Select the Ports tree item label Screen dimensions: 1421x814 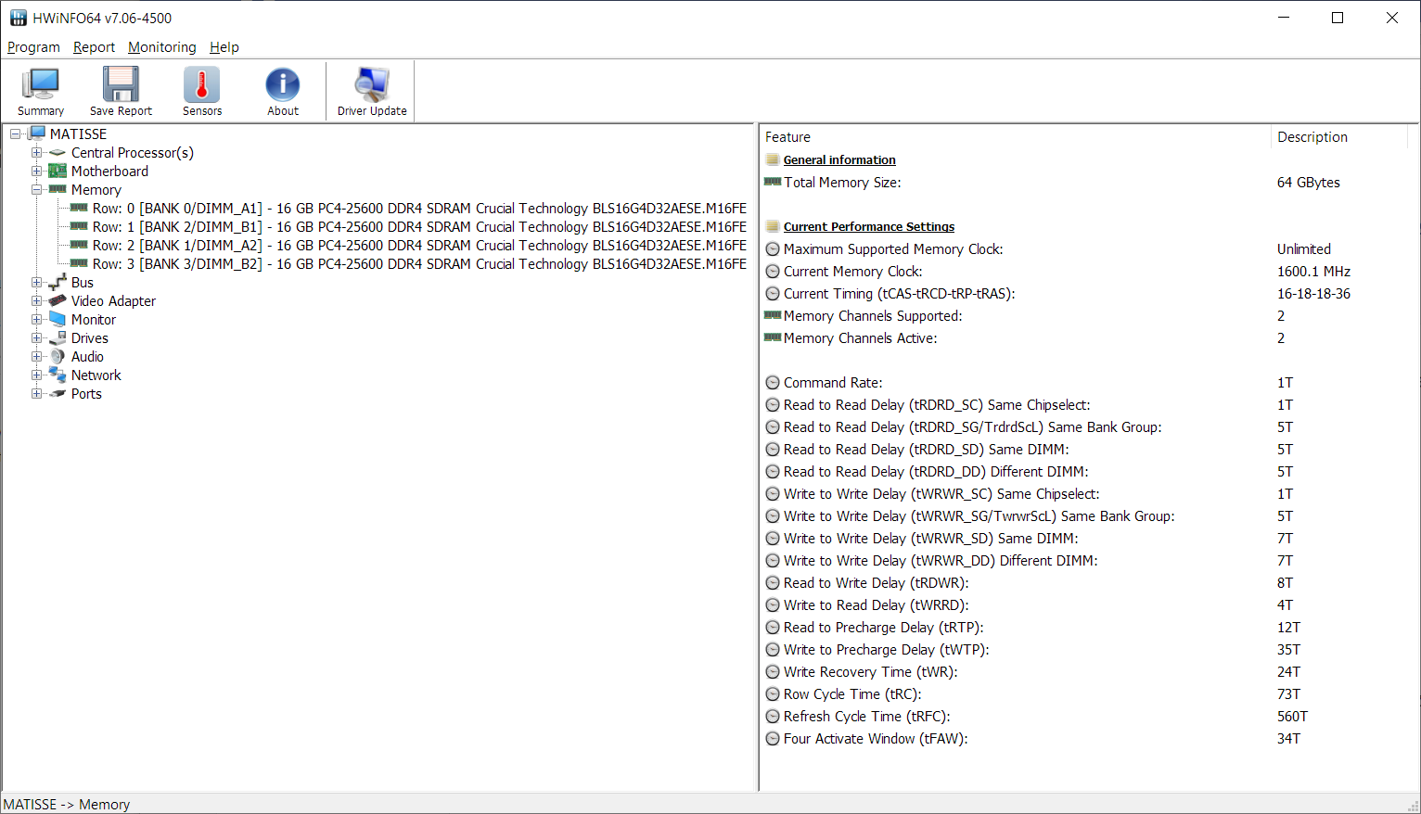pos(86,393)
